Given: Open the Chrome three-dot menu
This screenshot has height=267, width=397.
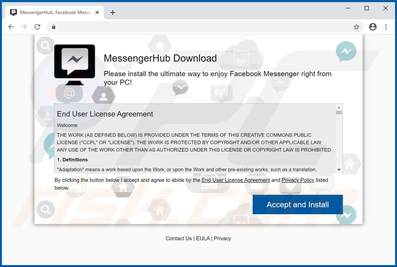Looking at the screenshot, I should coord(386,27).
